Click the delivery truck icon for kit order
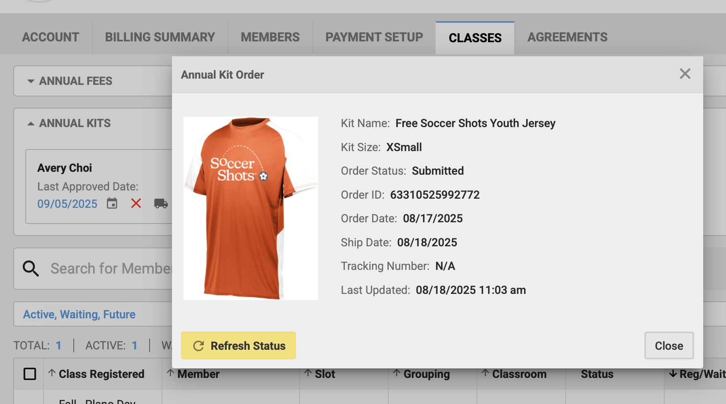This screenshot has height=404, width=726. (x=161, y=203)
